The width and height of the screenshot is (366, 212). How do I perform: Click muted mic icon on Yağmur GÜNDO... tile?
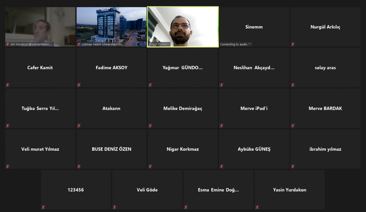pos(150,85)
